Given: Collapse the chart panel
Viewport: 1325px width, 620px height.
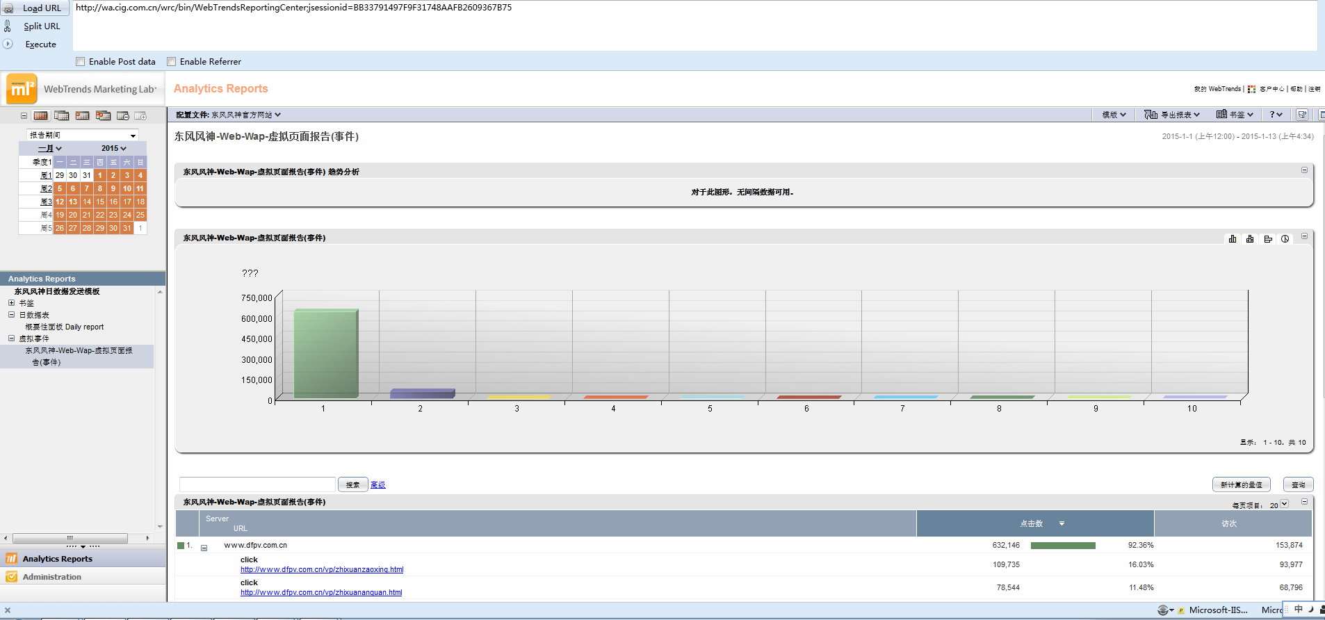Looking at the screenshot, I should pyautogui.click(x=1304, y=236).
